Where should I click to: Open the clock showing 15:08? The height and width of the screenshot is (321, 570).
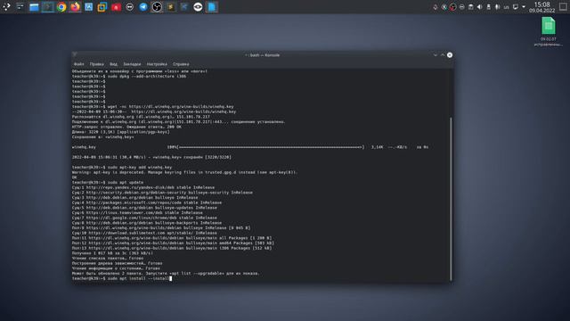pos(541,7)
